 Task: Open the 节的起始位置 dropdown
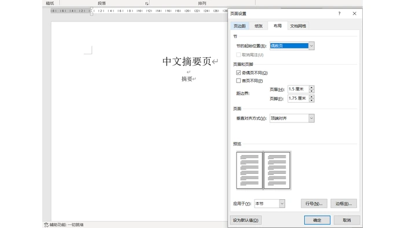pyautogui.click(x=311, y=46)
